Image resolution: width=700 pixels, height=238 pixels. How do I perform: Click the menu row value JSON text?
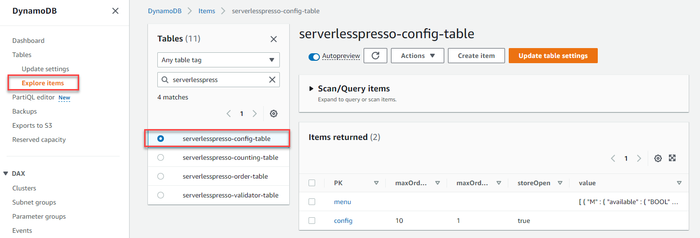tap(628, 202)
